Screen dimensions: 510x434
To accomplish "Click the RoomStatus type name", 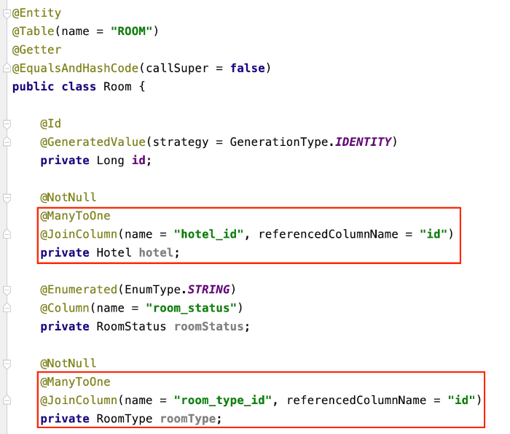I will click(131, 327).
